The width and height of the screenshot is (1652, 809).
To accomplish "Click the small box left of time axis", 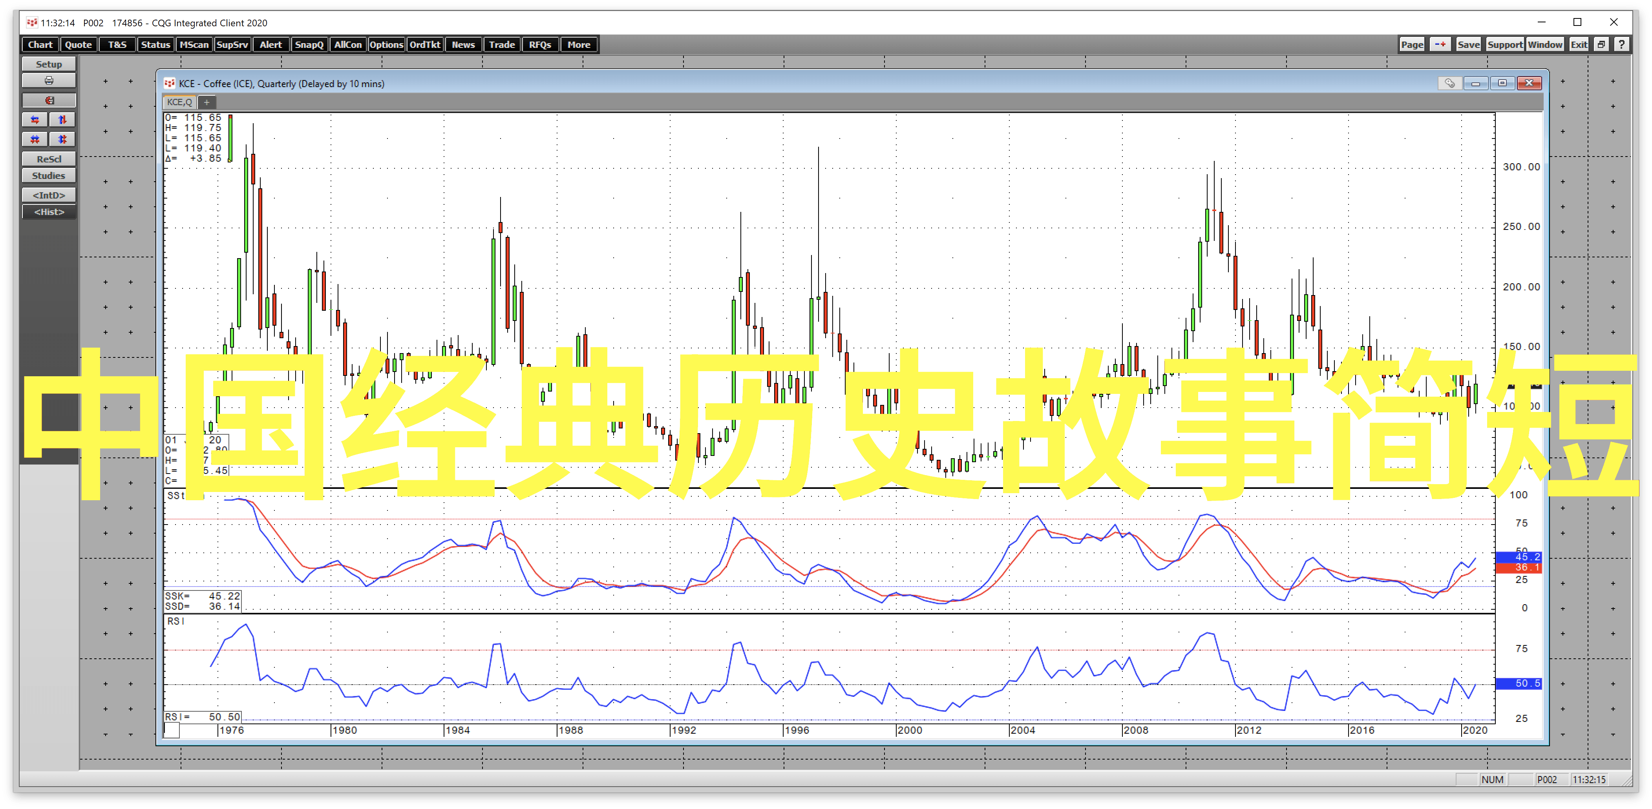I will 172,730.
